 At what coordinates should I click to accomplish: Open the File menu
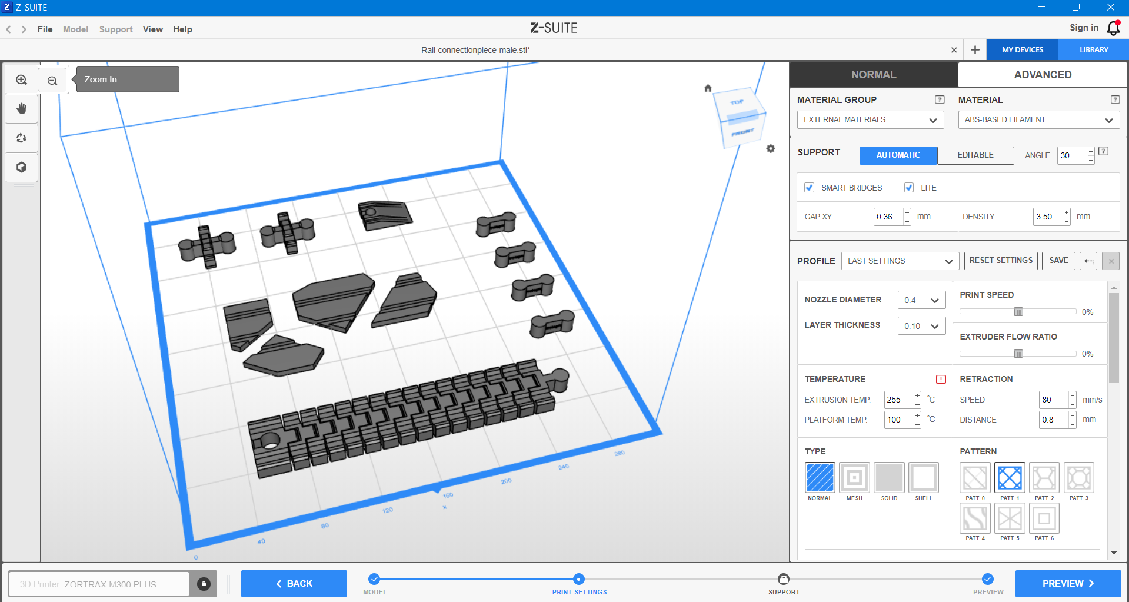45,29
